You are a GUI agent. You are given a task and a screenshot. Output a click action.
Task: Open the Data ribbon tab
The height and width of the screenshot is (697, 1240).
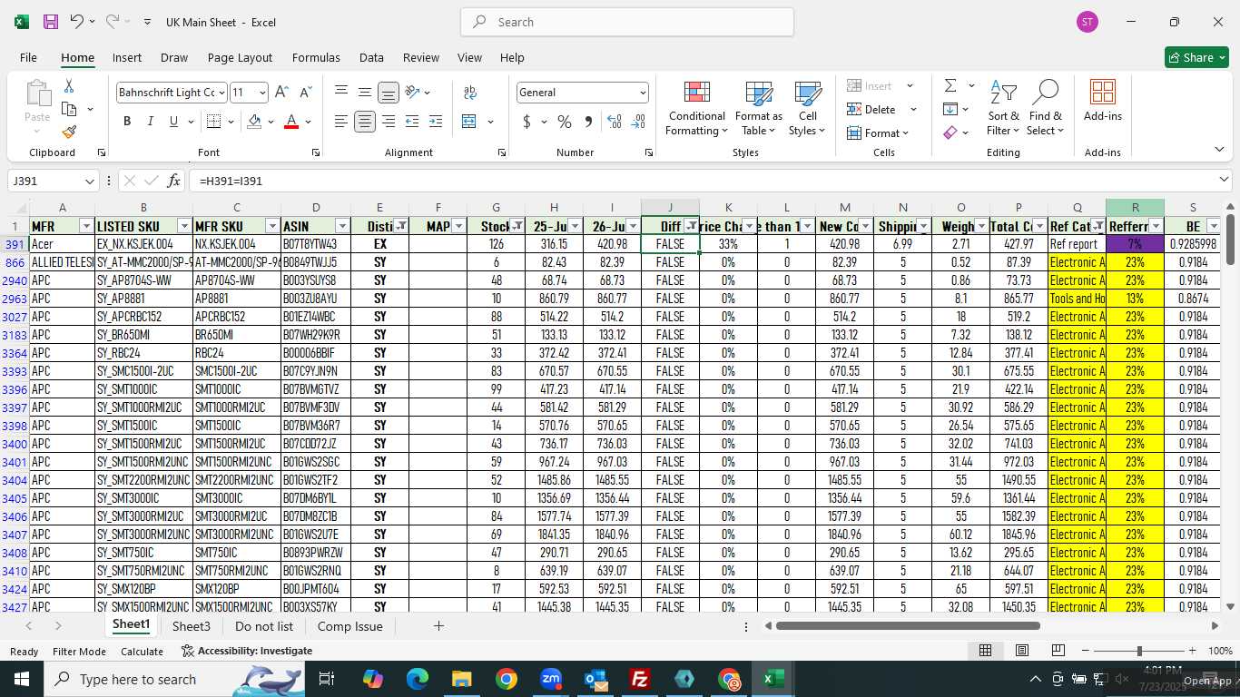coord(371,57)
